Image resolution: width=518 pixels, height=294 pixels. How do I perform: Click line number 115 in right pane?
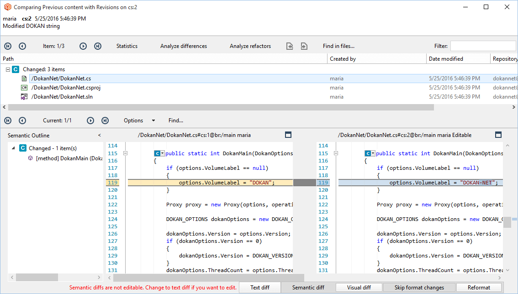[323, 153]
